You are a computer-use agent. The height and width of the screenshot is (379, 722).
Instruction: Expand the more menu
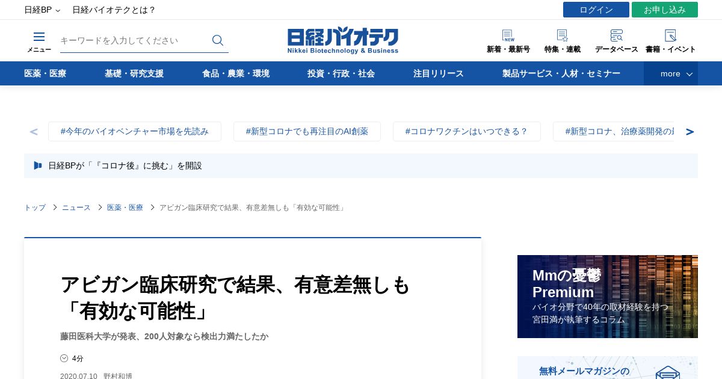coord(671,73)
